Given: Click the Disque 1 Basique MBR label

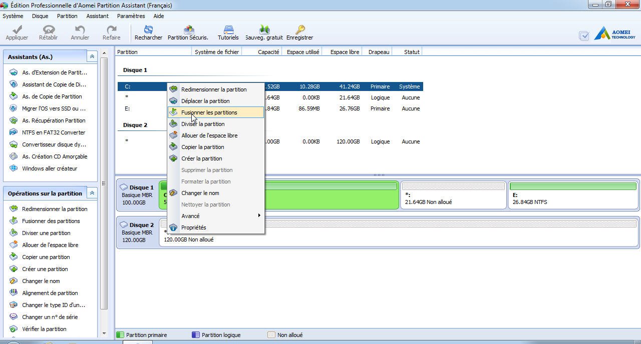Looking at the screenshot, I should (x=137, y=195).
